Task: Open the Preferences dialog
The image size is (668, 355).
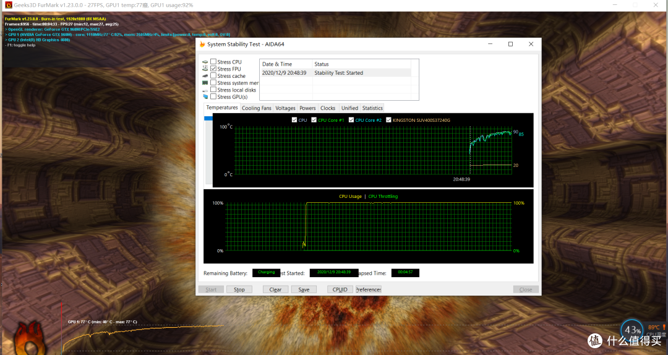Action: [369, 289]
